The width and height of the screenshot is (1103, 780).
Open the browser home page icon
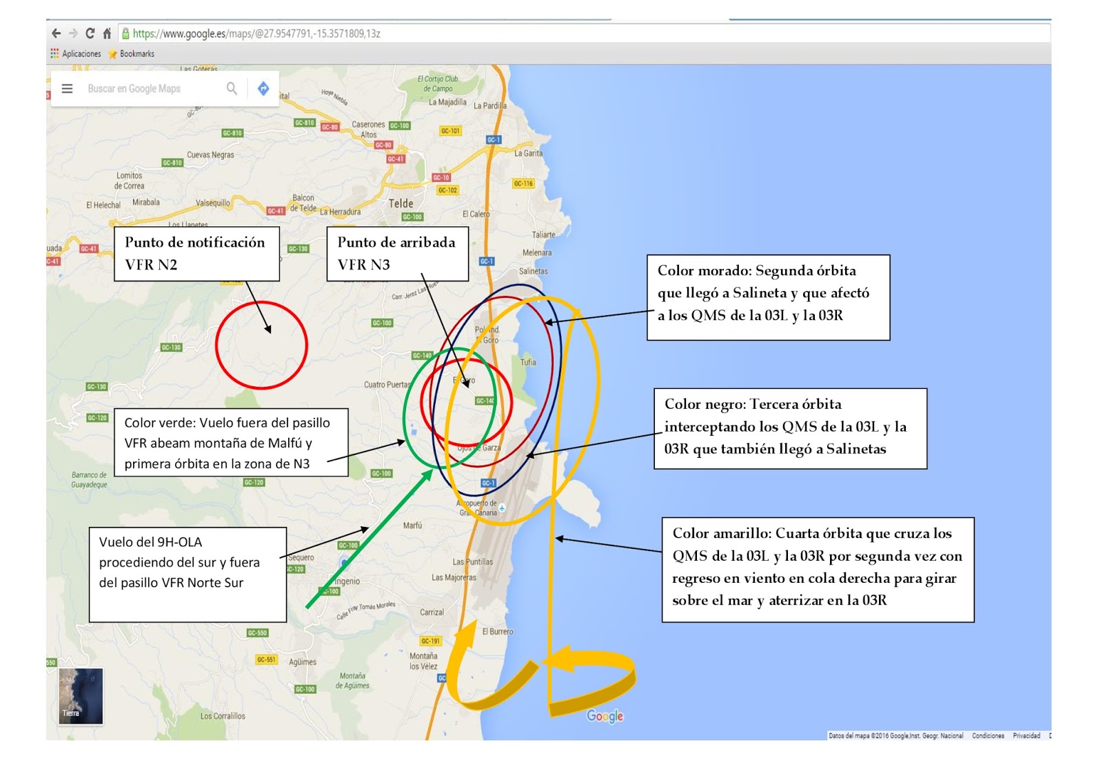[107, 33]
